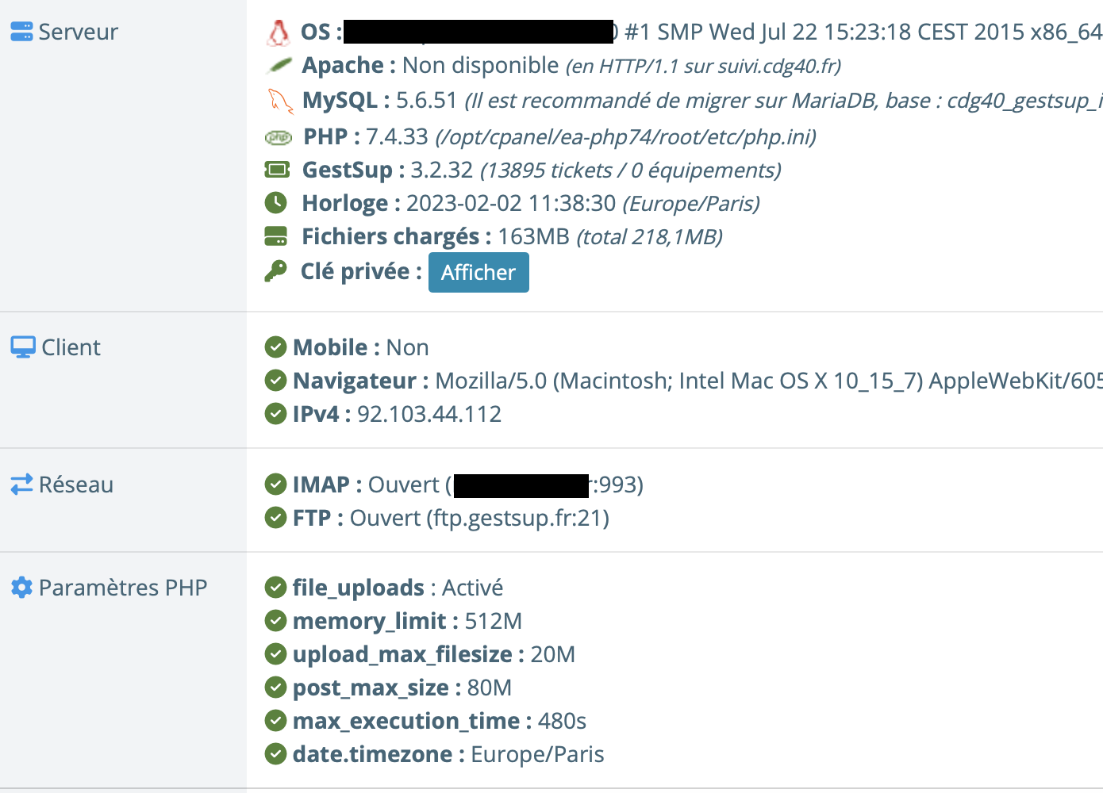Click the green check beside IPv4
The image size is (1103, 793).
[275, 414]
